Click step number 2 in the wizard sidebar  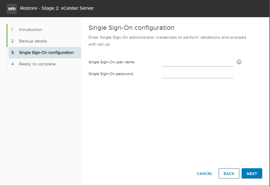pos(12,41)
